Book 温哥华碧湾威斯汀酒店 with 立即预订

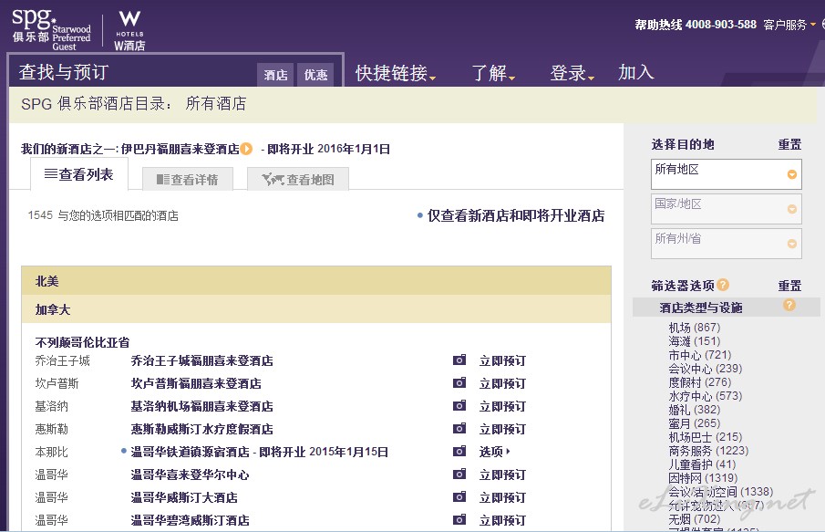click(502, 520)
